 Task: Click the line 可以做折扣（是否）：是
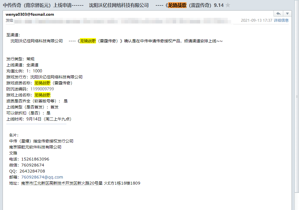pyautogui.click(x=28, y=113)
